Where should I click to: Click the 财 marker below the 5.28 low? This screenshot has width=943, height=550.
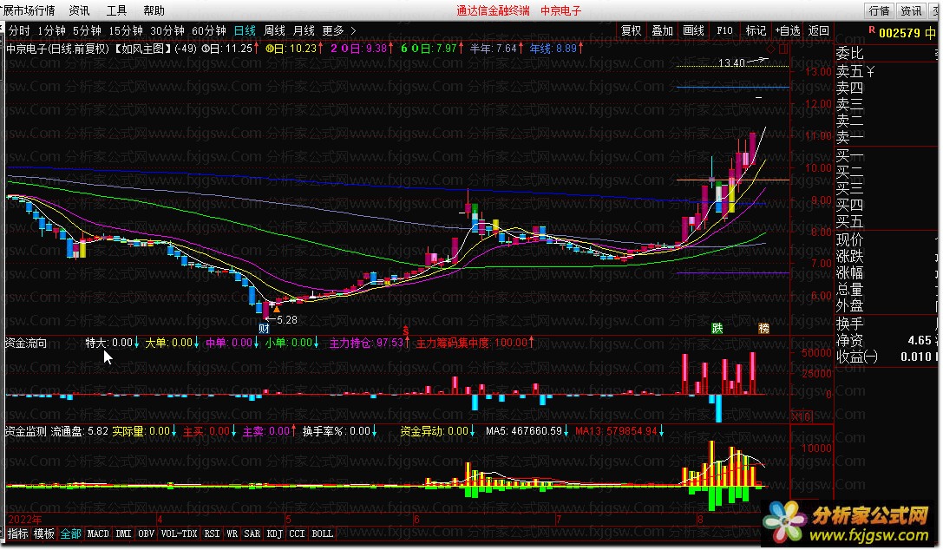click(x=264, y=328)
